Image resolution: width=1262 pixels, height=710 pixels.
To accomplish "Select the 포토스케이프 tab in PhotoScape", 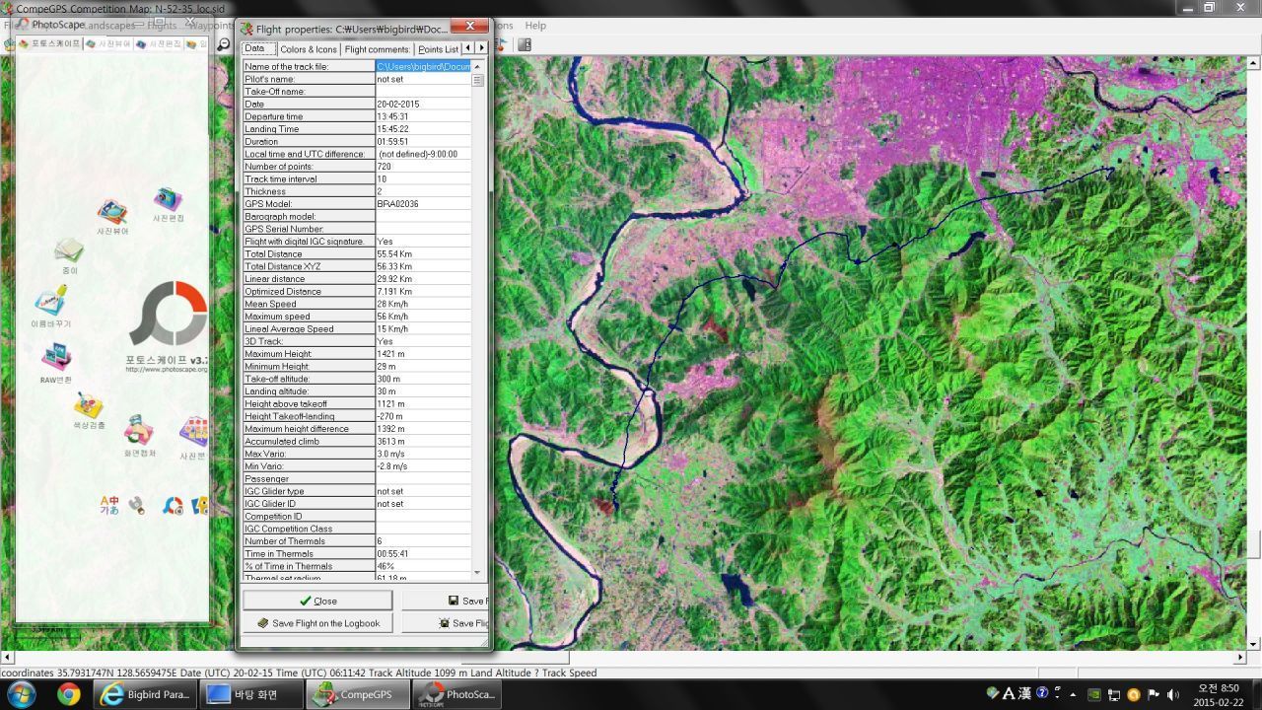I will pos(48,43).
